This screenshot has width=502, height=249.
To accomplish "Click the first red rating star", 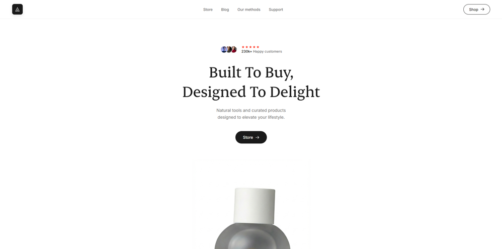I will pyautogui.click(x=243, y=47).
